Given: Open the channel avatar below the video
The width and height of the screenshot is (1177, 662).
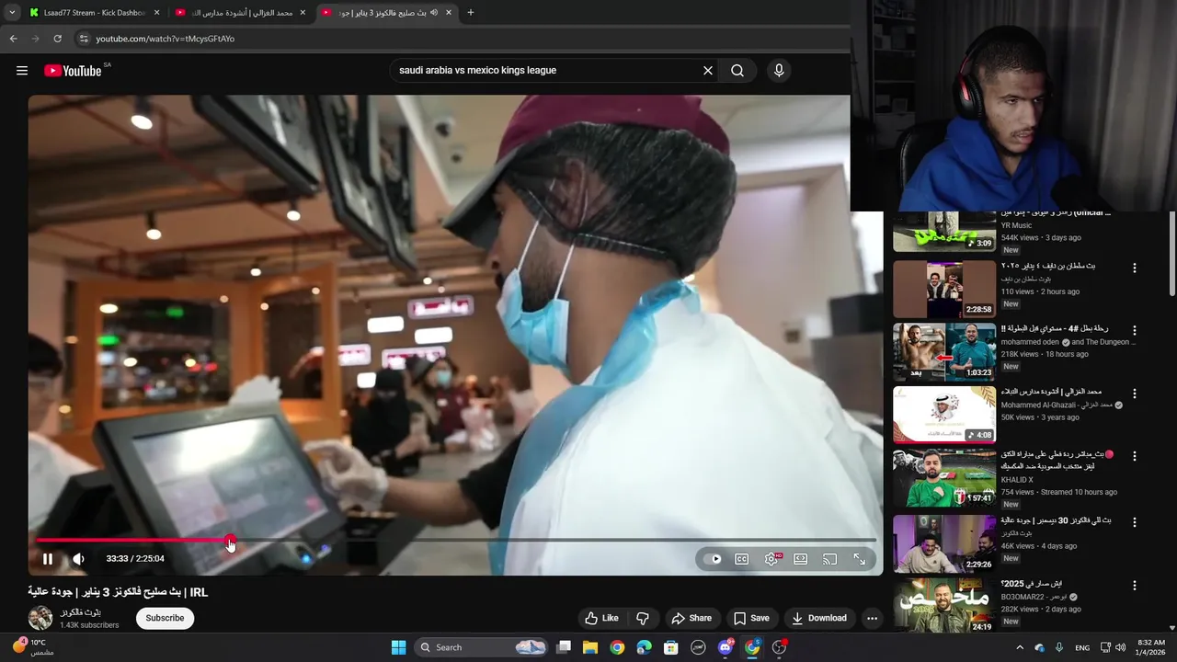Looking at the screenshot, I should [40, 618].
